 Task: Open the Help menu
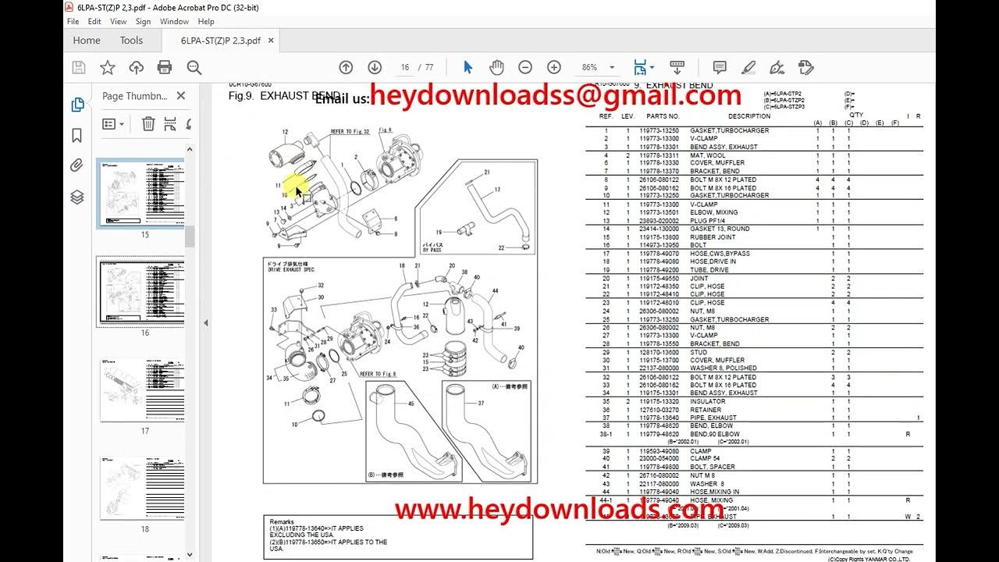click(206, 21)
